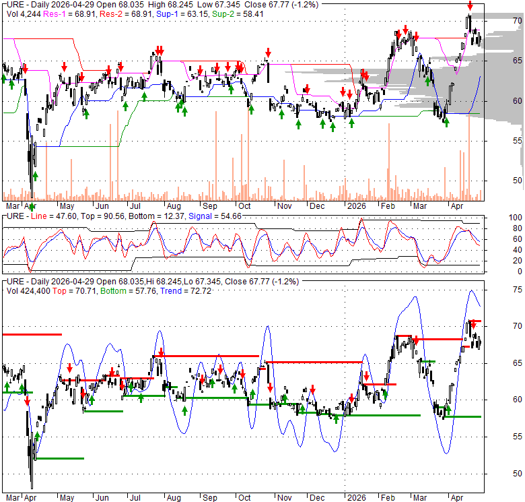The width and height of the screenshot is (525, 502).
Task: Select the Feb label on top chart time axis
Action: (x=388, y=206)
